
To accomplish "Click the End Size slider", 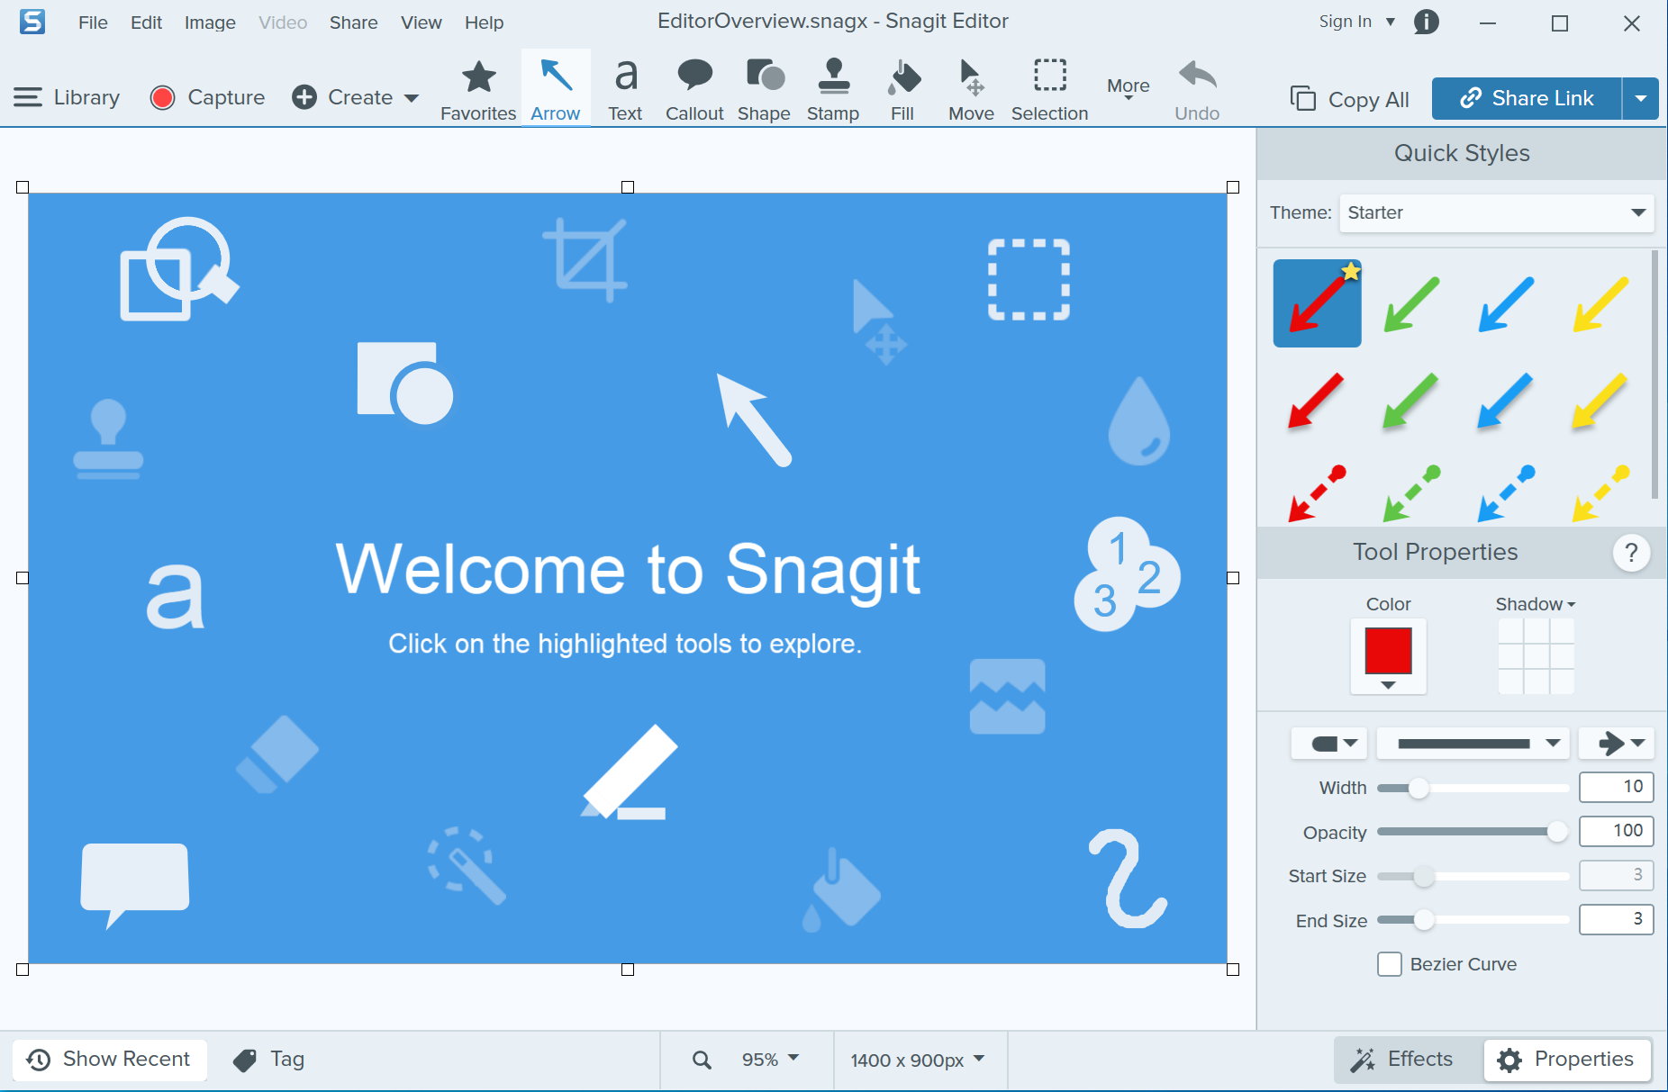I will coord(1473,920).
